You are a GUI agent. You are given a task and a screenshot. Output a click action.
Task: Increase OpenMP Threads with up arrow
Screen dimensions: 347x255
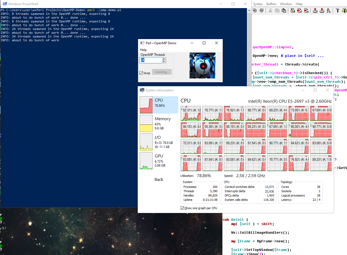click(x=164, y=59)
